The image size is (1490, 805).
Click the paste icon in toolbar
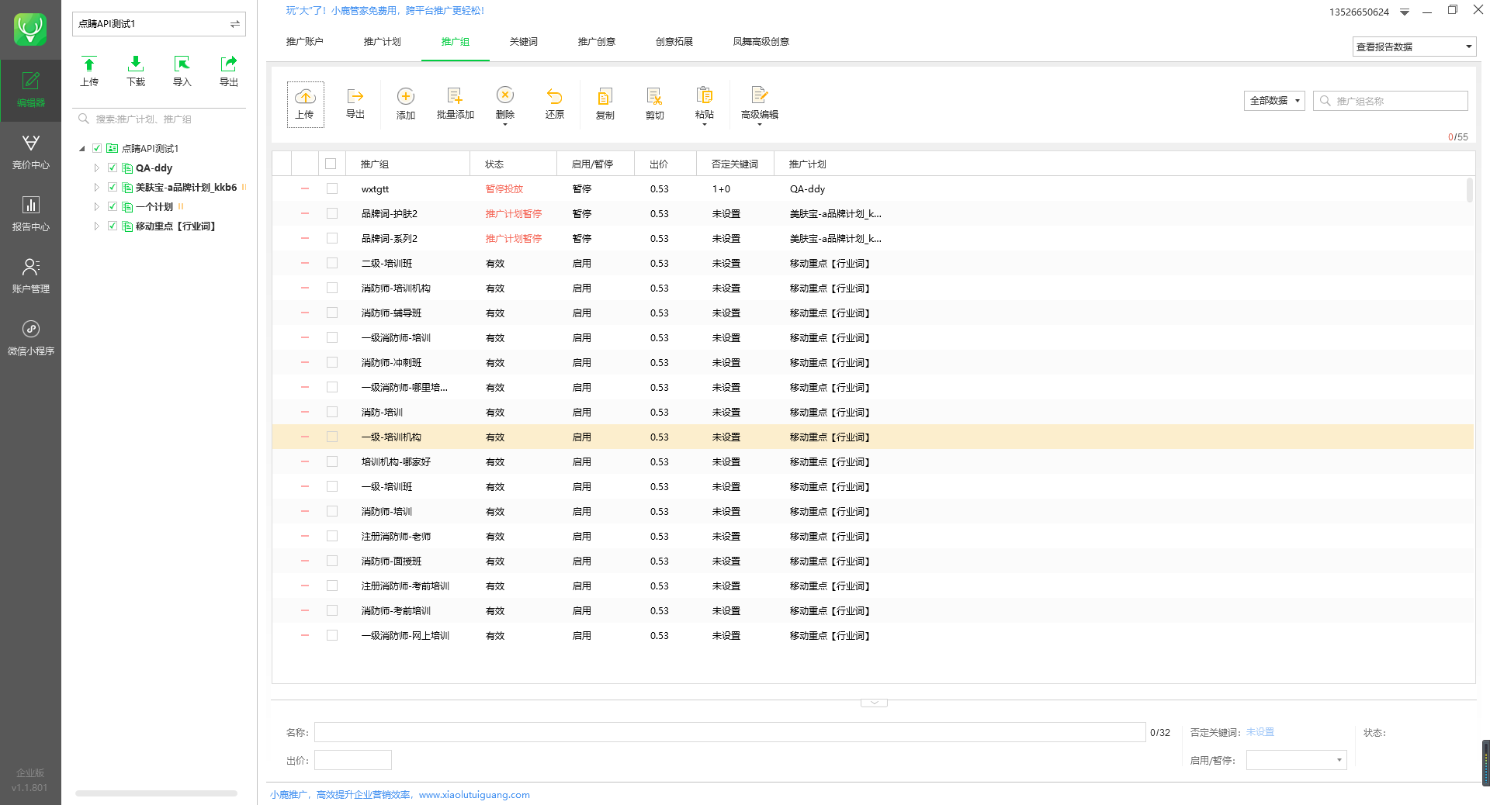705,95
